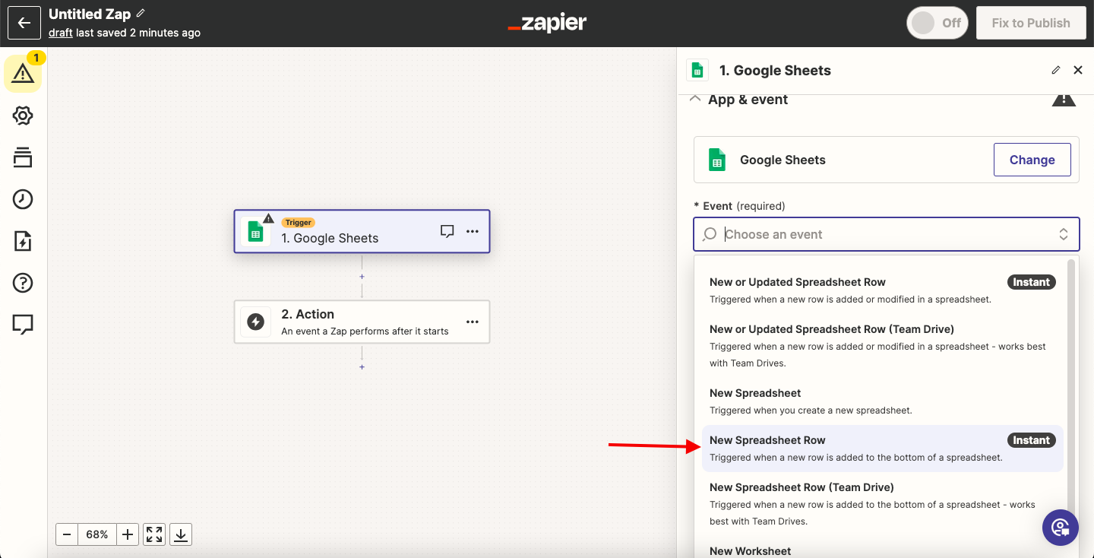Rename step with panel pencil icon
This screenshot has width=1094, height=558.
(x=1055, y=70)
